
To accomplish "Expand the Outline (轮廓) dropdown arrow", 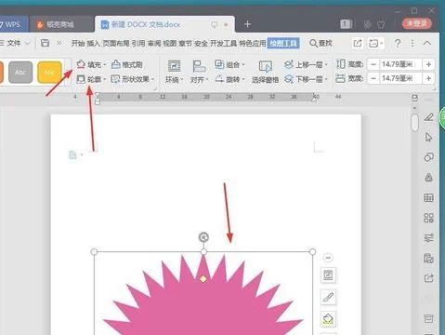I will 104,79.
